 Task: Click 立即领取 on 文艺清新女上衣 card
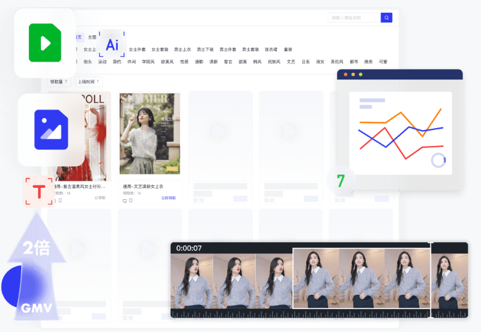(169, 198)
